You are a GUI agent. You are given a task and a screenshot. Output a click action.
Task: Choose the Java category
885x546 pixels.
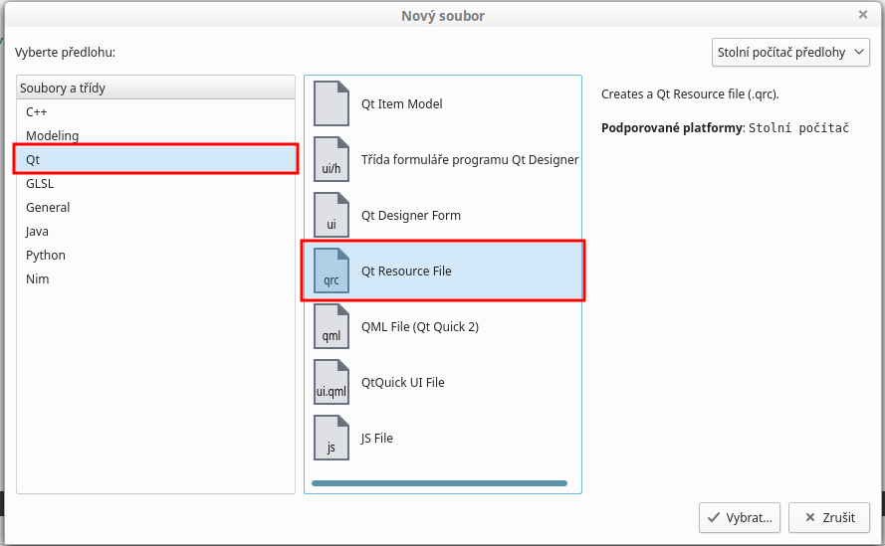(155, 232)
